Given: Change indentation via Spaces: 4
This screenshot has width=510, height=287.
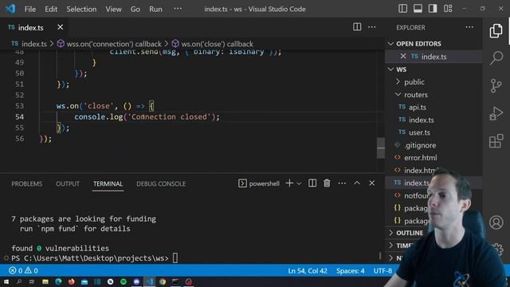Looking at the screenshot, I should pyautogui.click(x=351, y=270).
